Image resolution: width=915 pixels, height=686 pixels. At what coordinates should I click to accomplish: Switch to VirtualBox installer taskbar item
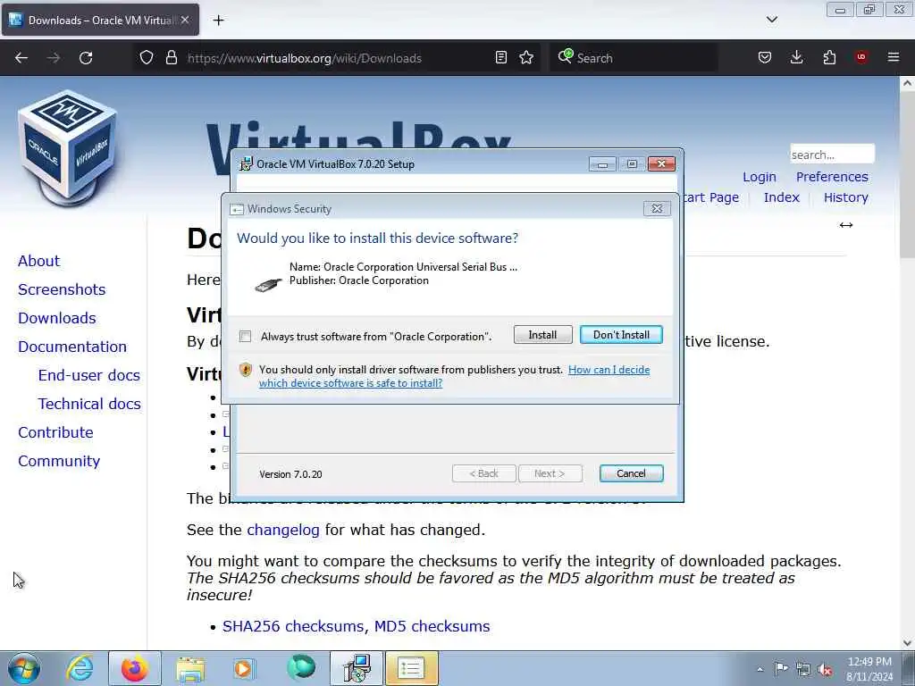[x=357, y=668]
